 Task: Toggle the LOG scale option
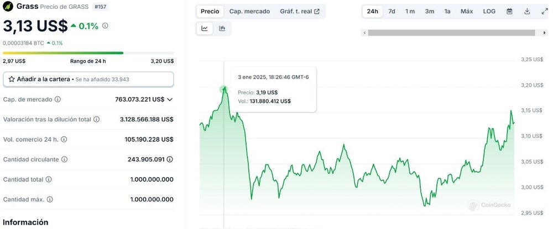(x=489, y=11)
